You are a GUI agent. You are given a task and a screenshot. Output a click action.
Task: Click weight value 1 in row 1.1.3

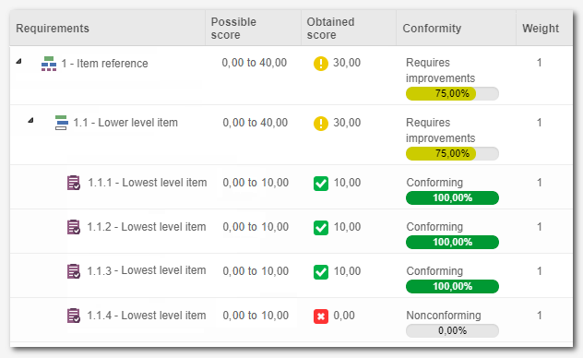(x=539, y=271)
